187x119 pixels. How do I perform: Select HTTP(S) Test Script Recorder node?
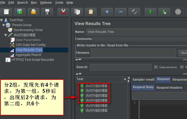coord(33,60)
